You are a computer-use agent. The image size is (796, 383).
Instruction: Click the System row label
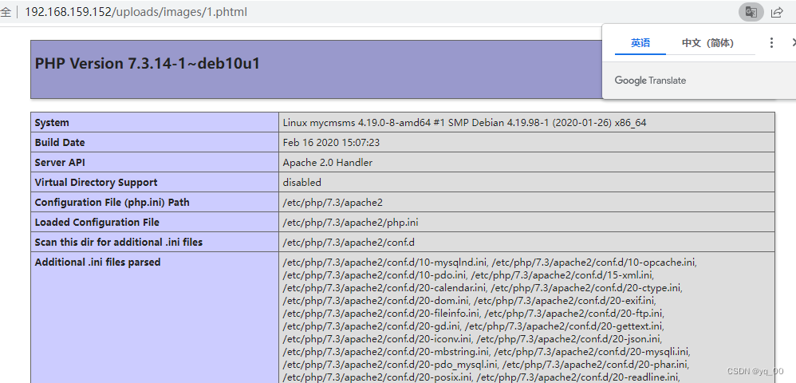click(52, 122)
